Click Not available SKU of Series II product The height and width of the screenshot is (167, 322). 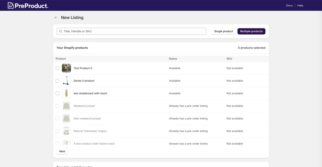point(235,81)
